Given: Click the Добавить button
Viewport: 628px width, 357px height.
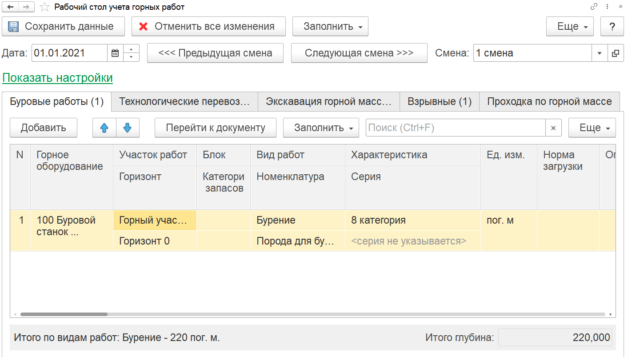Looking at the screenshot, I should (x=44, y=128).
